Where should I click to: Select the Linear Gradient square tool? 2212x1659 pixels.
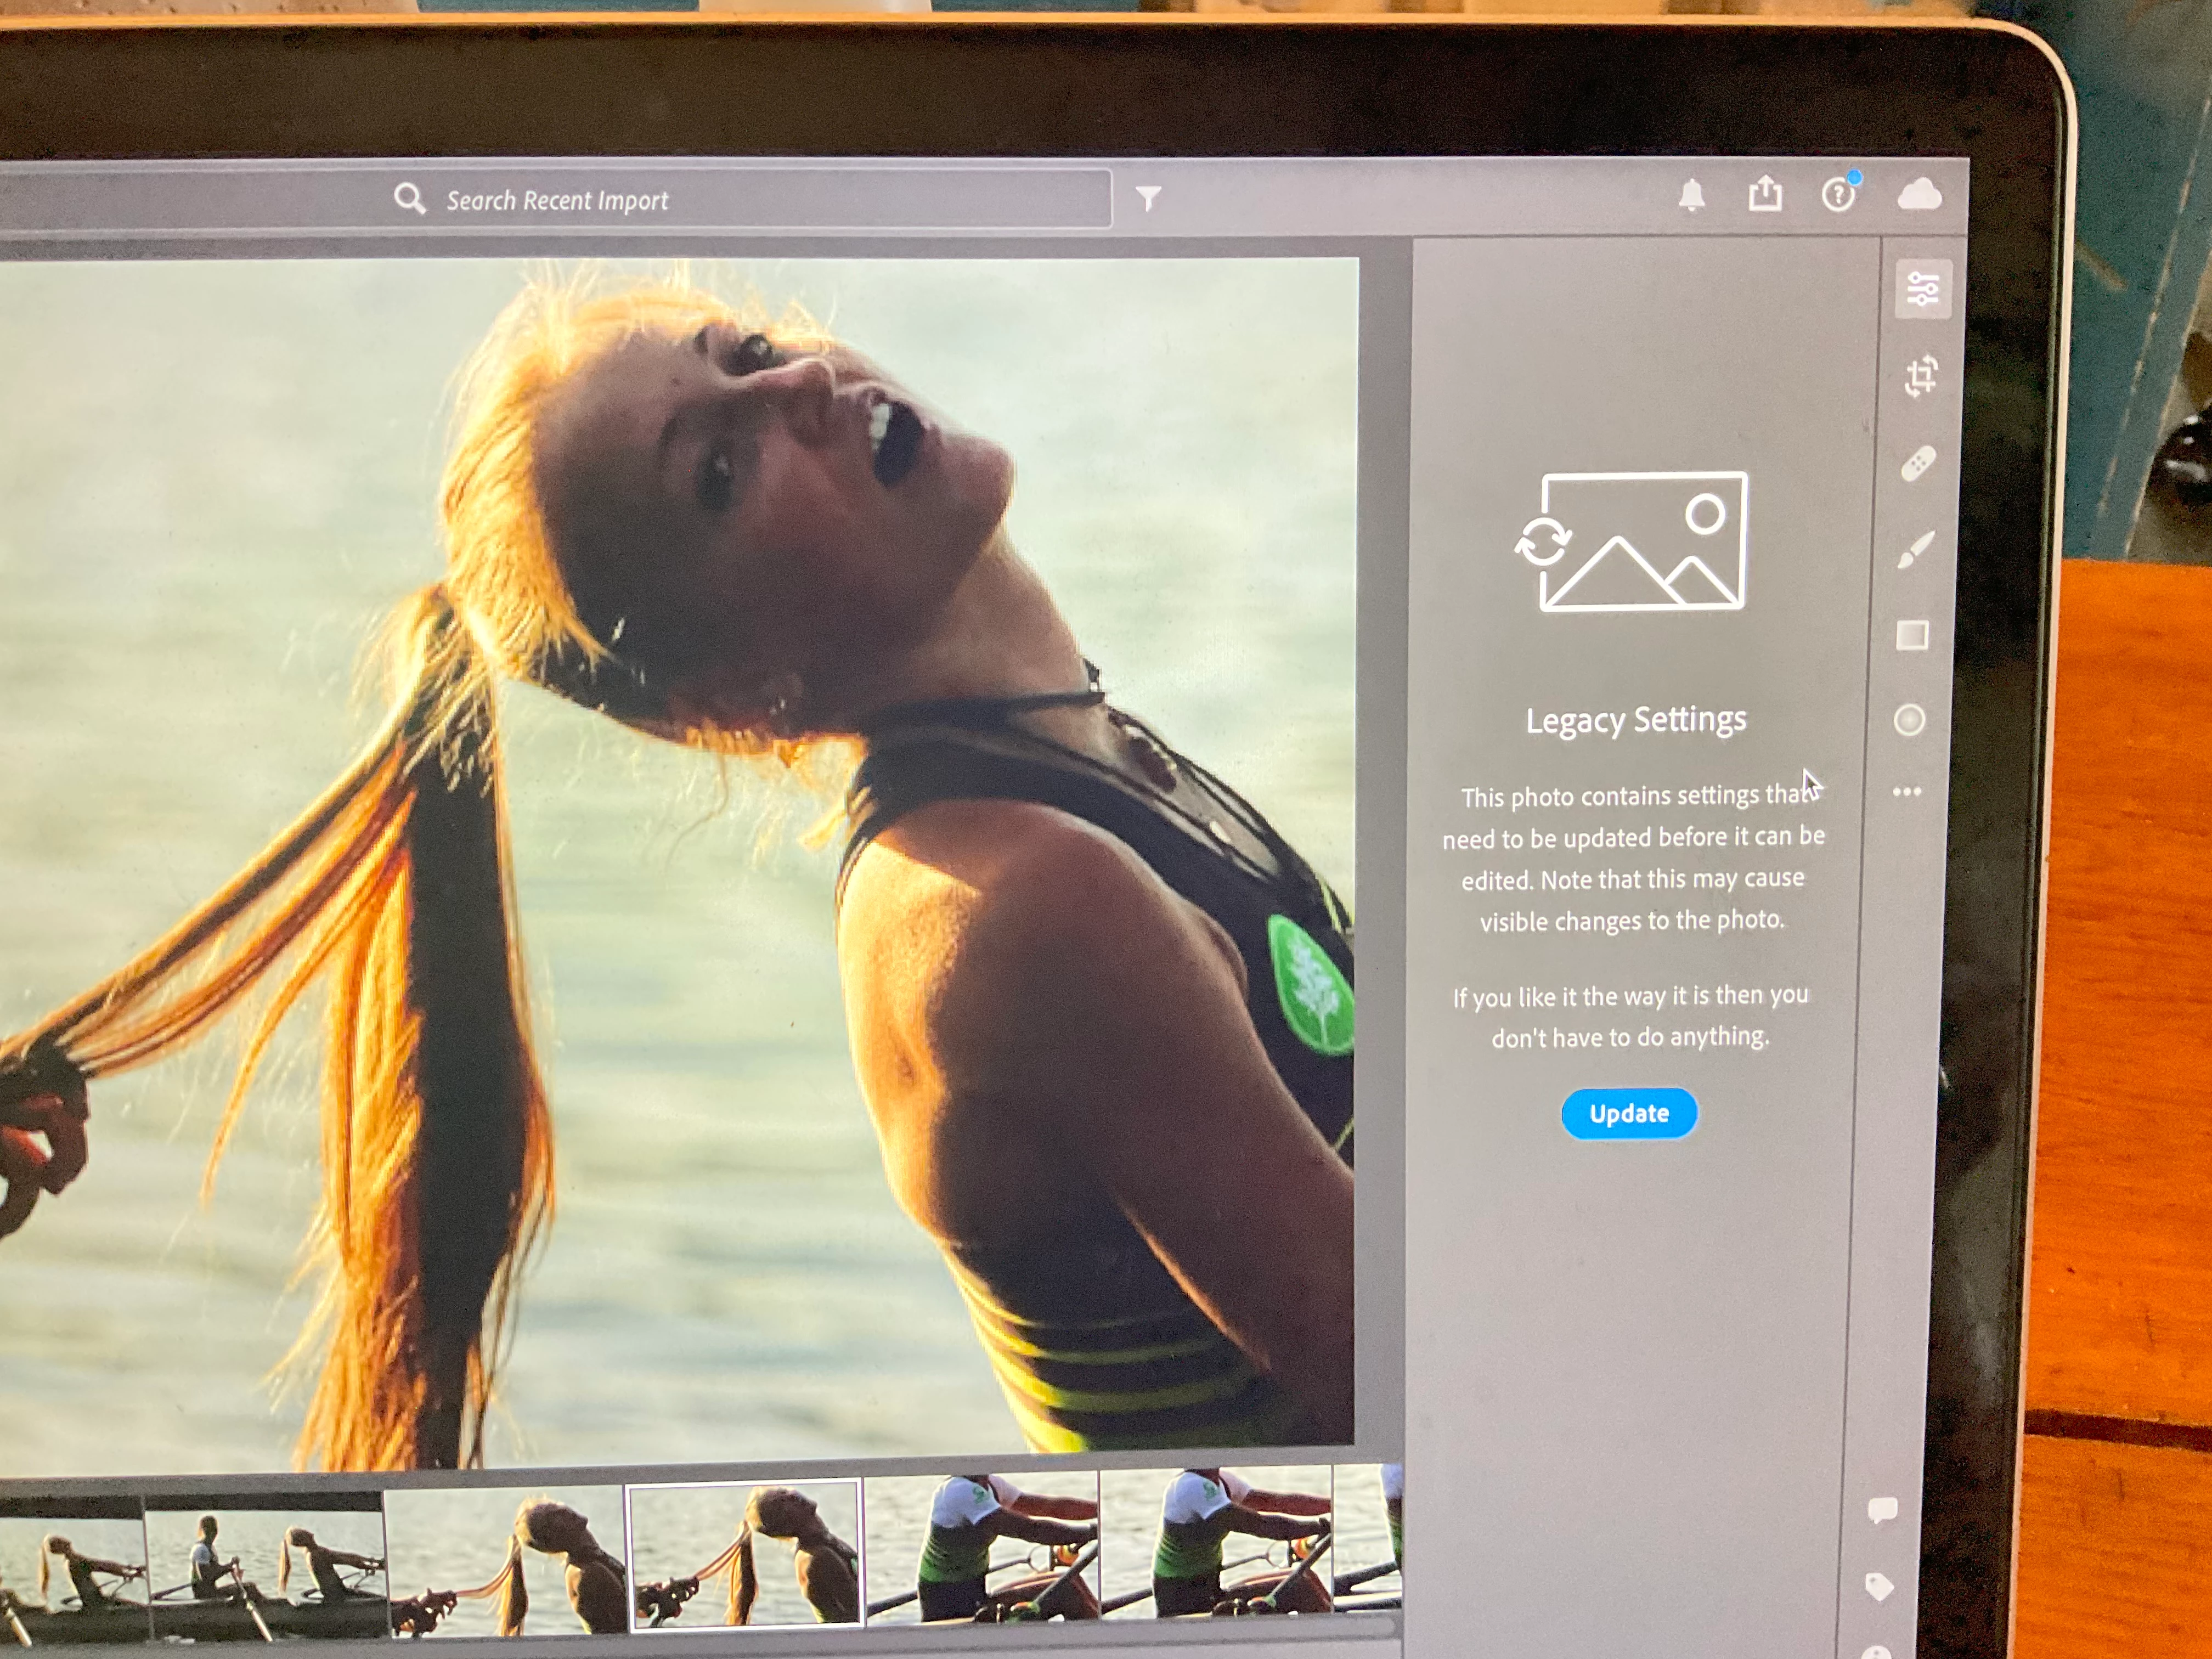(1912, 635)
